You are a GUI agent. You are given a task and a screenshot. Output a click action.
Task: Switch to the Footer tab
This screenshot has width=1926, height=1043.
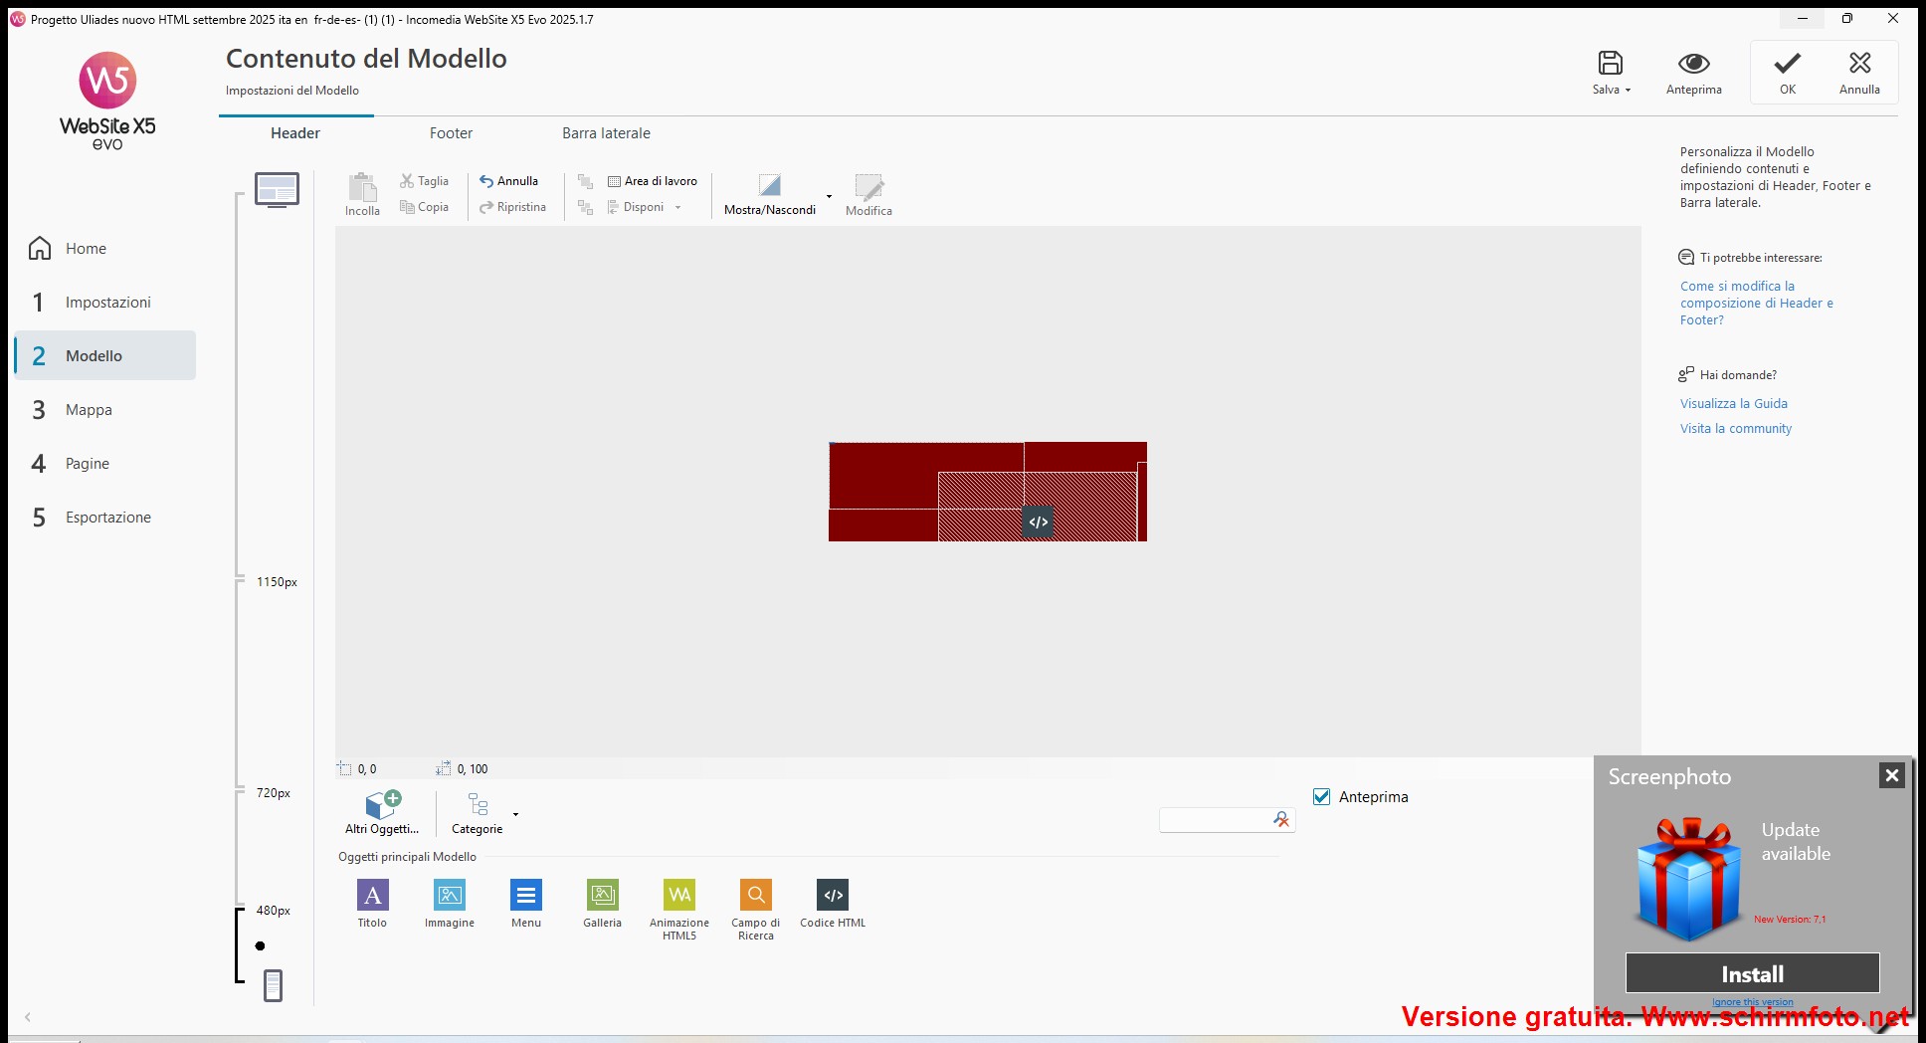coord(451,133)
